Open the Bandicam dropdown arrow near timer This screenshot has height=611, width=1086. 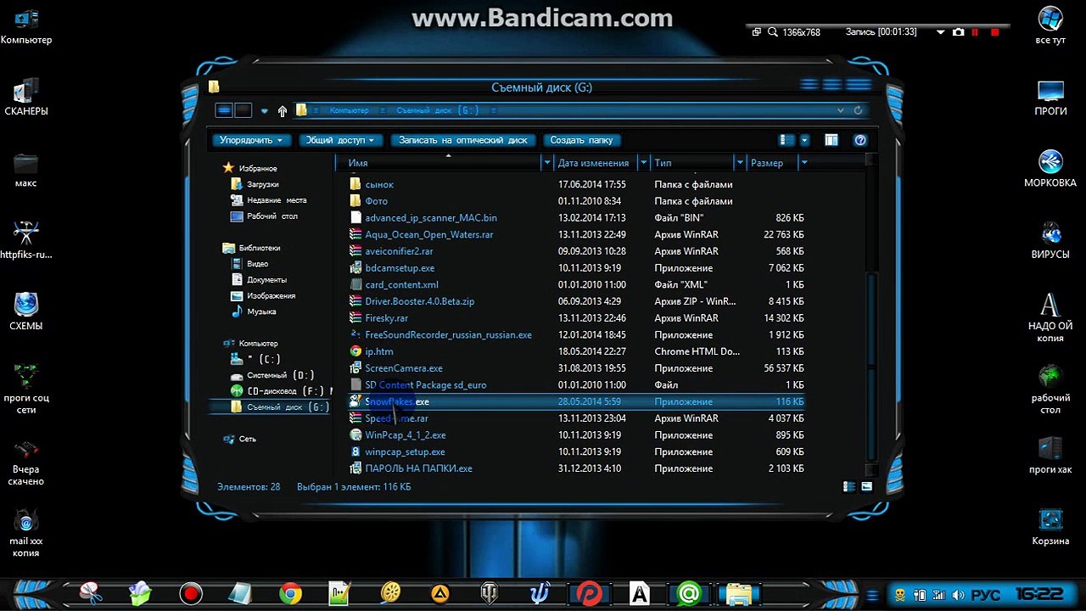coord(940,31)
